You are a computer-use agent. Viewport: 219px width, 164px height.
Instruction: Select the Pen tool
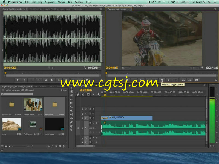point(71,122)
